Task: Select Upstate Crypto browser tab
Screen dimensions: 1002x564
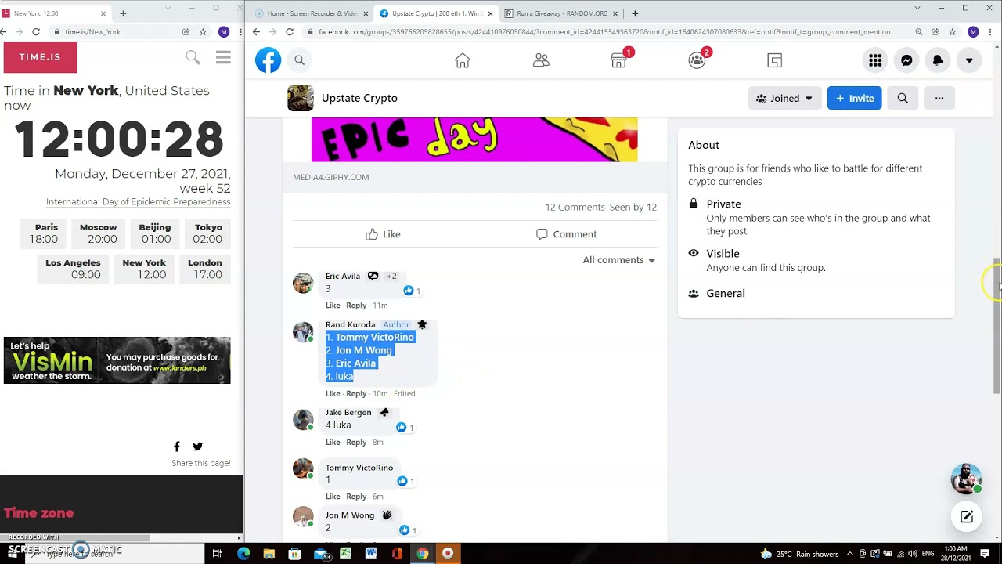Action: tap(435, 13)
